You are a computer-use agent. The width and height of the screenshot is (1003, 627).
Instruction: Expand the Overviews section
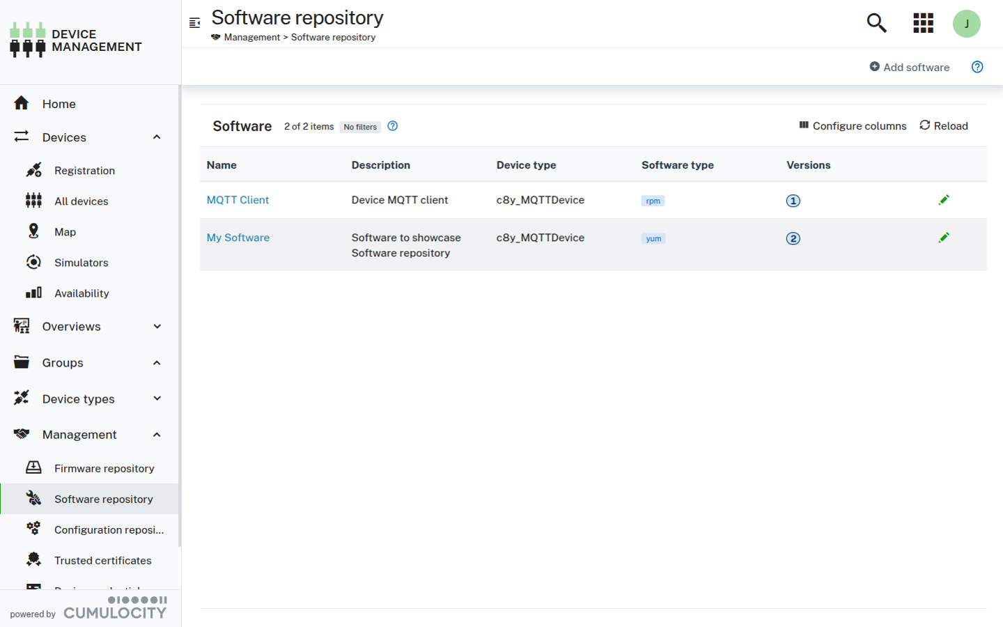pos(157,326)
